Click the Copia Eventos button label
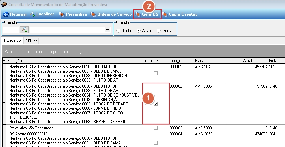This screenshot has height=147, width=285. tap(183, 14)
